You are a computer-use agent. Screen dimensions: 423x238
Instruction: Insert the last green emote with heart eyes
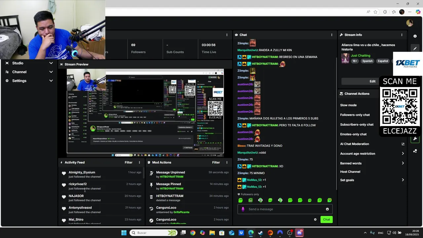coord(329,200)
